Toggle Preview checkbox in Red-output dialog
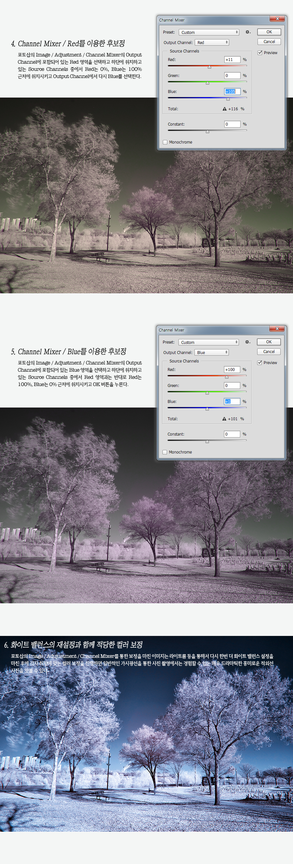The height and width of the screenshot is (864, 293). click(260, 53)
